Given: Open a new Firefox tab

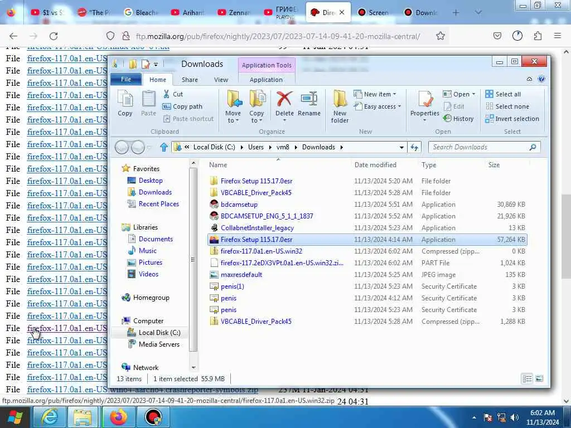Looking at the screenshot, I should click(456, 12).
